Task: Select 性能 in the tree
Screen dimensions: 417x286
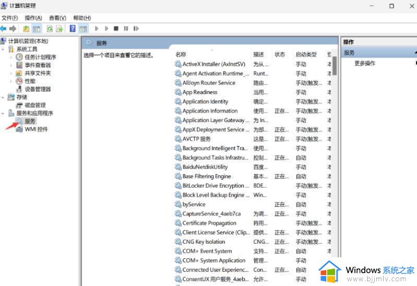Action: [30, 81]
